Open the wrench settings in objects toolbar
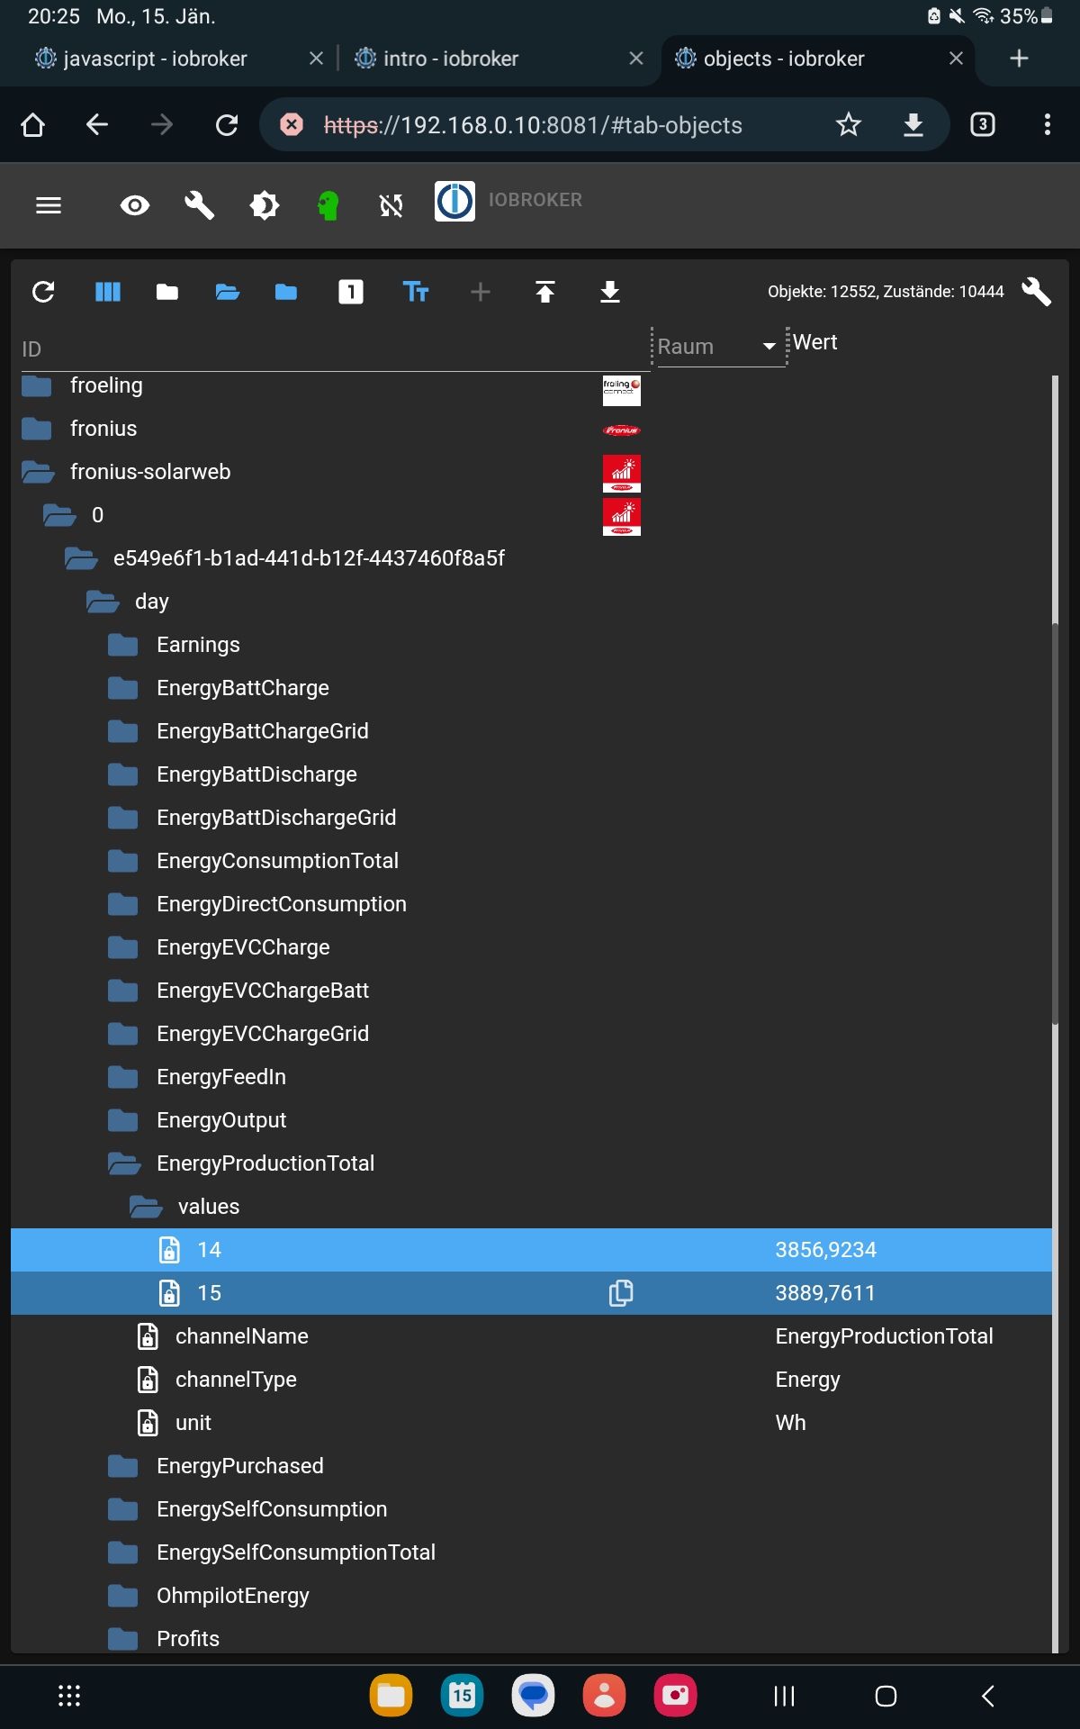 click(1036, 292)
